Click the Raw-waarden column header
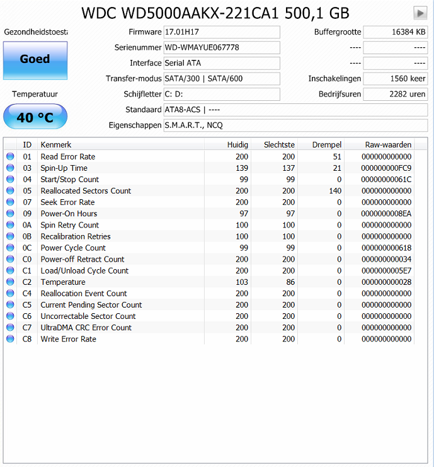Viewport: 434px width, 467px height. pyautogui.click(x=380, y=145)
